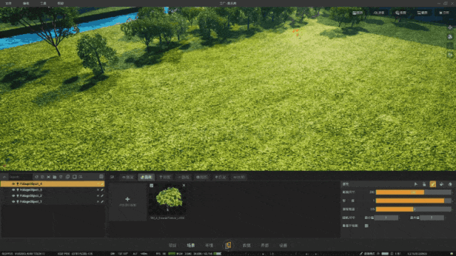
Task: Click the central orange-outlined icon in the bottom navigation
Action: click(228, 245)
